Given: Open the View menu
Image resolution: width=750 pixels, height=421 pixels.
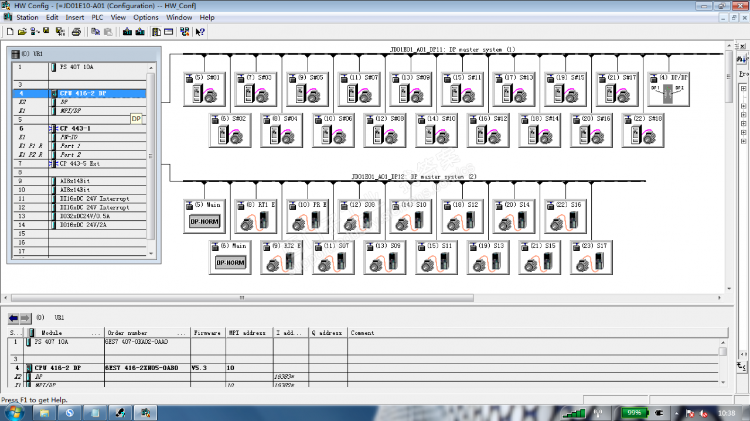Looking at the screenshot, I should point(118,18).
